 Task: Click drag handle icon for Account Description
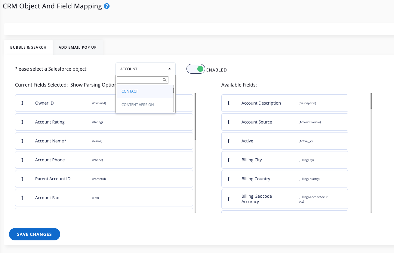(229, 103)
